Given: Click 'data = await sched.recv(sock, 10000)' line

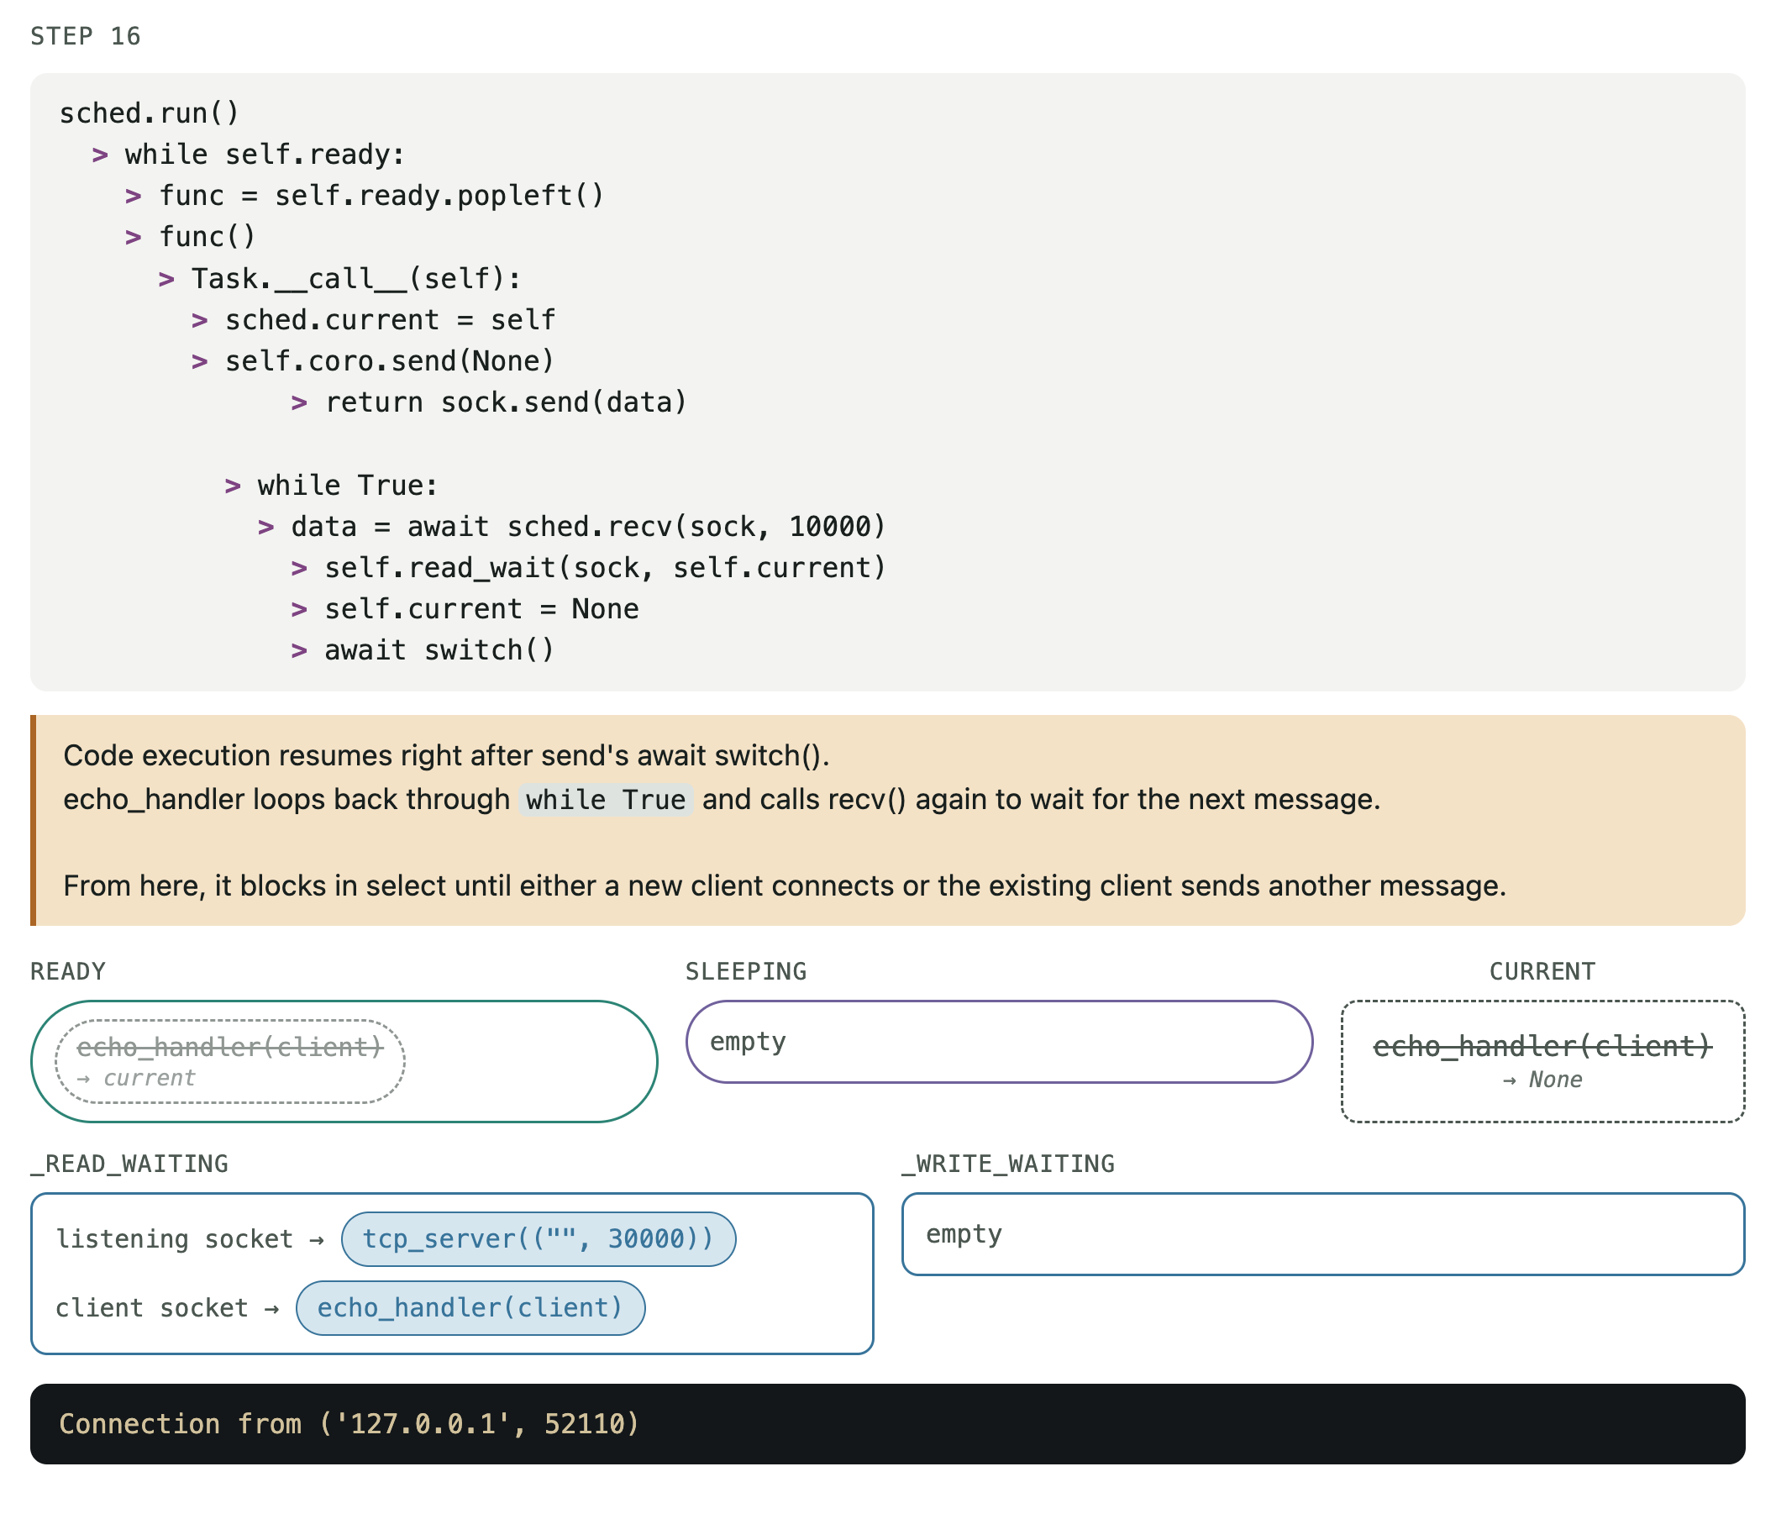Looking at the screenshot, I should pyautogui.click(x=588, y=526).
